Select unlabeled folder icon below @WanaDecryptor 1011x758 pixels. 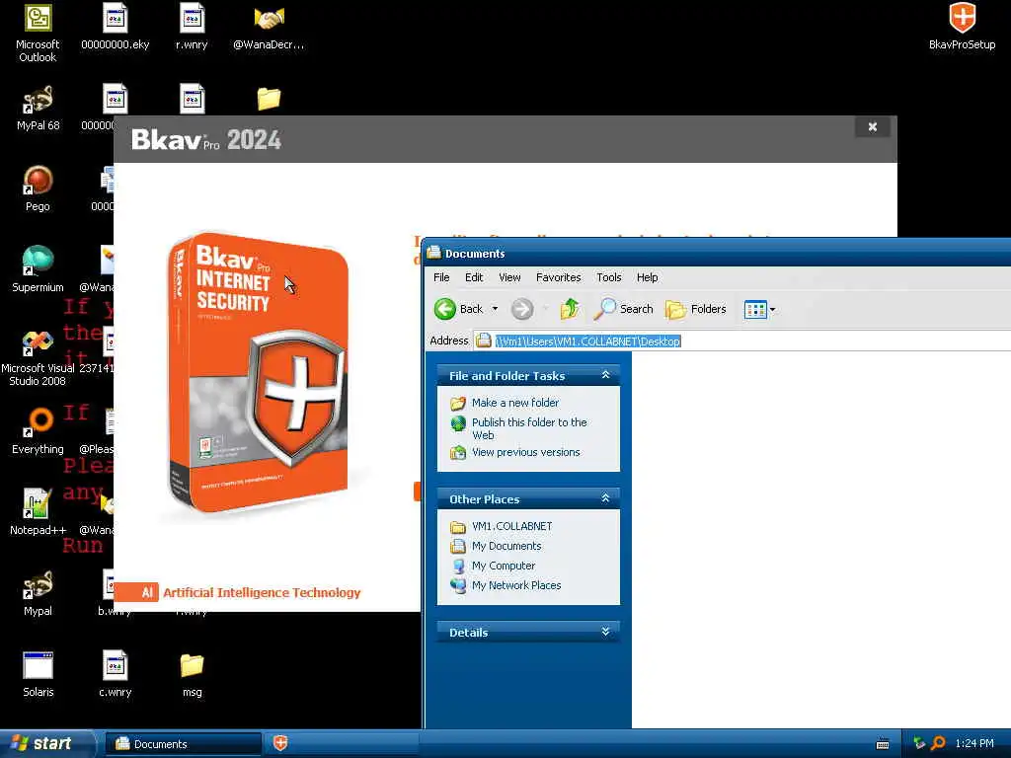coord(269,99)
